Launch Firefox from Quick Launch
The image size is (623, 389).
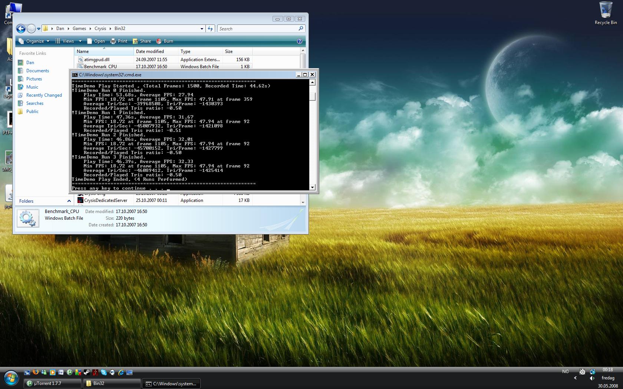click(x=36, y=372)
